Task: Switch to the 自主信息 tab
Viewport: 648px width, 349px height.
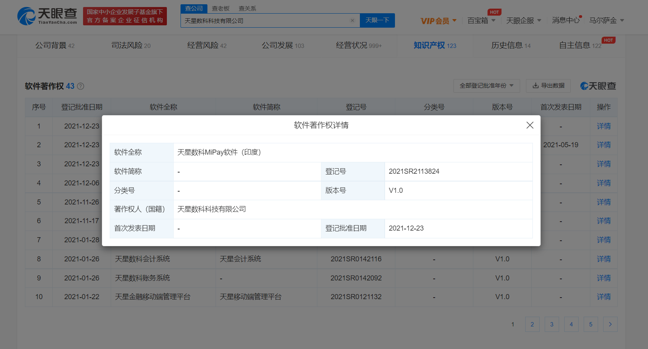Action: coord(580,46)
